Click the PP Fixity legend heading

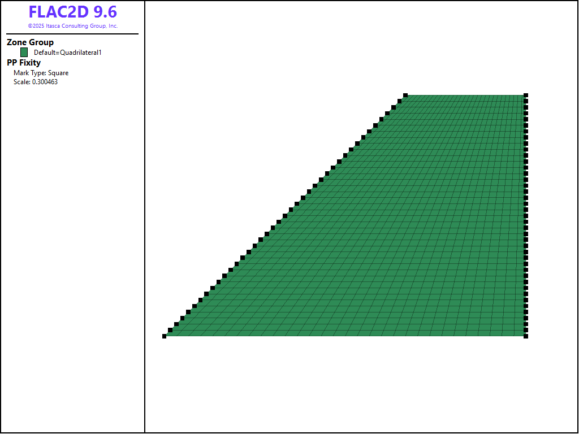(24, 63)
